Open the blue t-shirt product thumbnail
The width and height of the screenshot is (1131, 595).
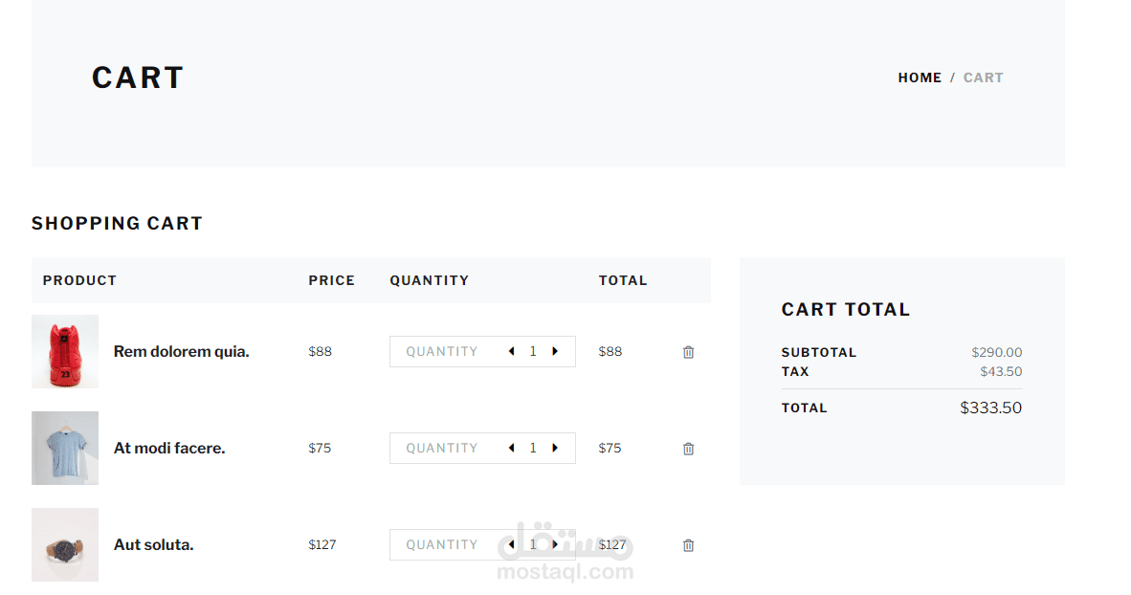pos(65,448)
